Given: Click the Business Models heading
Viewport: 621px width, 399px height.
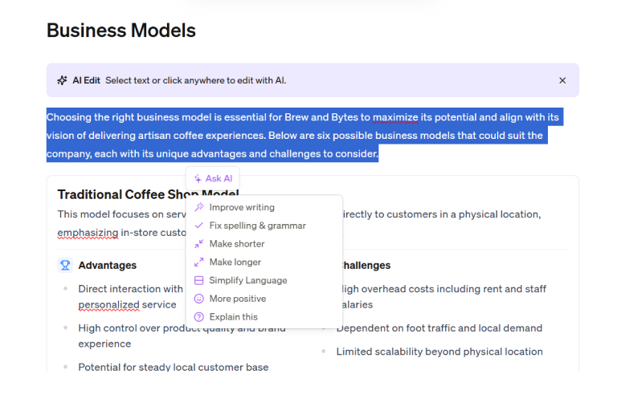Looking at the screenshot, I should (x=121, y=31).
